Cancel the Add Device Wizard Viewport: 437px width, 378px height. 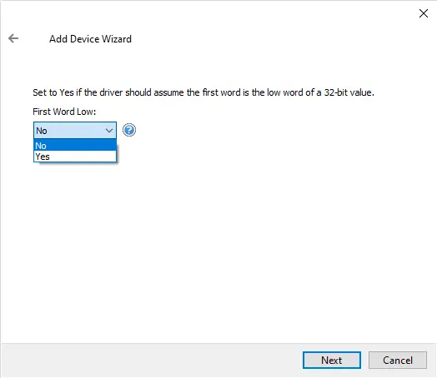pos(398,361)
